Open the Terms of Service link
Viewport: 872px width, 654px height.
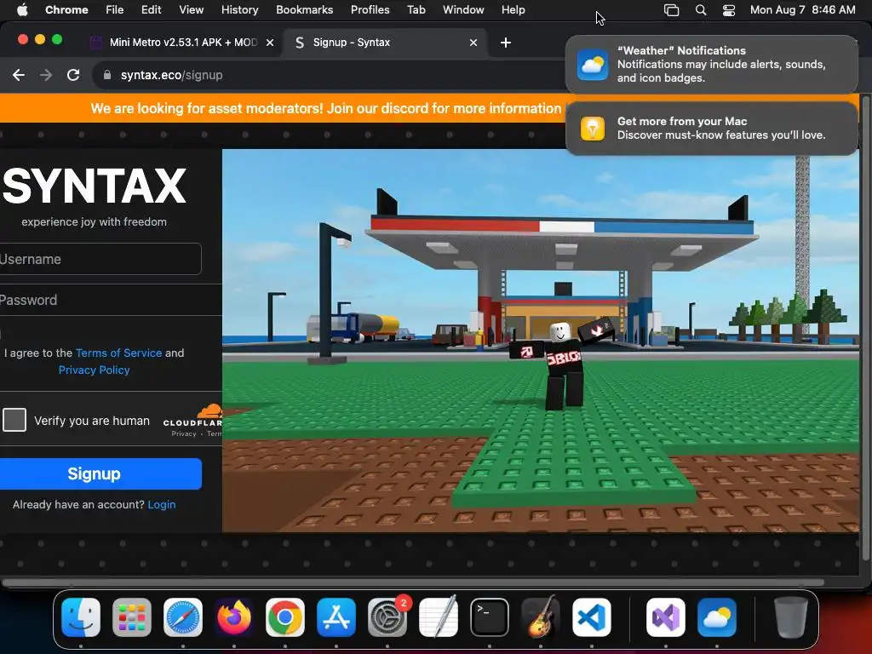(x=118, y=353)
